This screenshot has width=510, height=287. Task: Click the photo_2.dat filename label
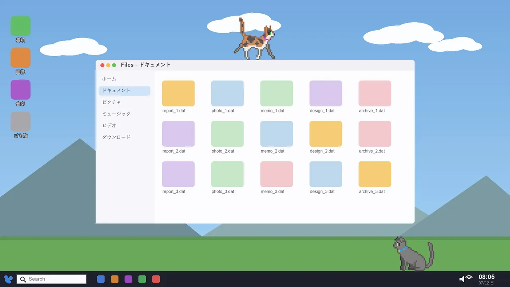tap(223, 151)
